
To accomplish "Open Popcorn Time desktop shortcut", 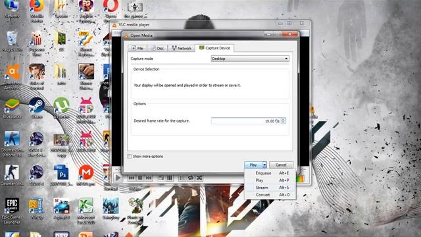I will pos(37,43).
